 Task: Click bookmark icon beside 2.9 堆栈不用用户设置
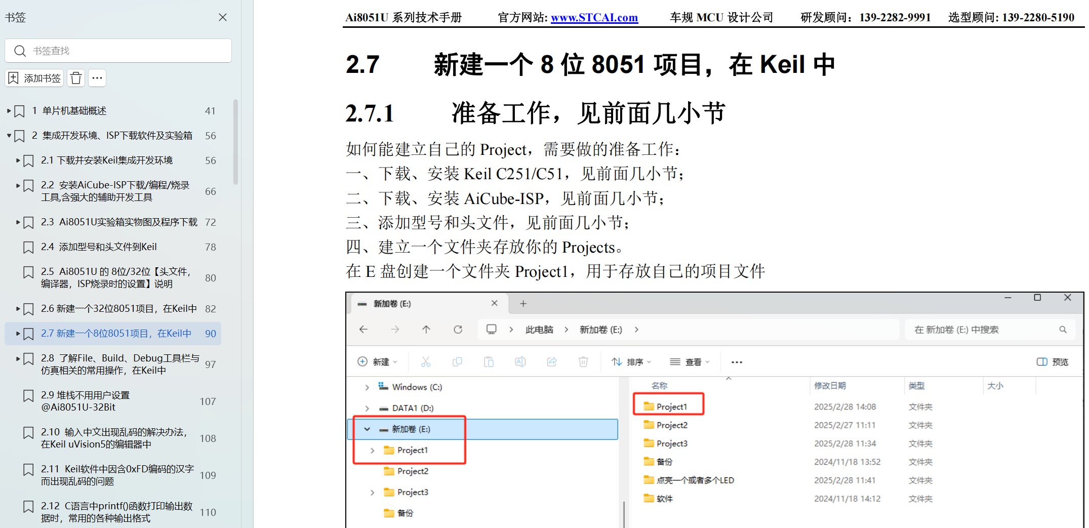click(x=29, y=396)
